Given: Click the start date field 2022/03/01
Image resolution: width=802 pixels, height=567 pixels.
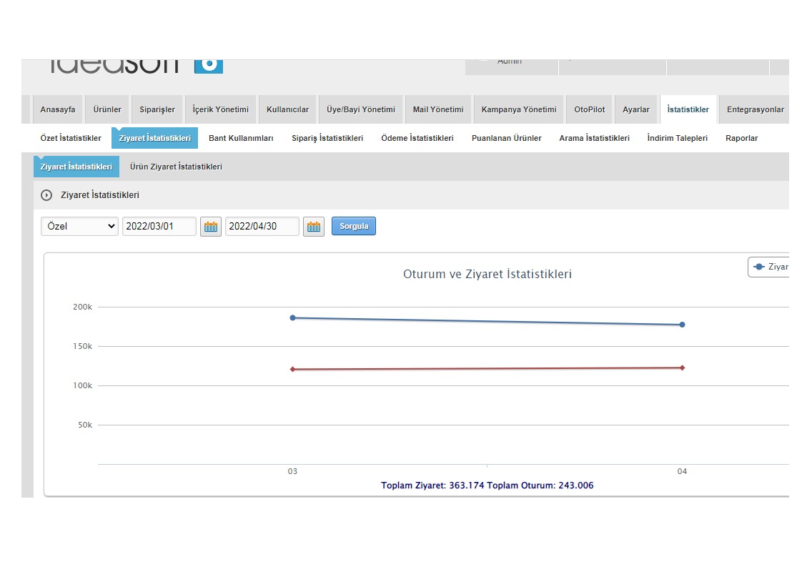Looking at the screenshot, I should tap(159, 226).
